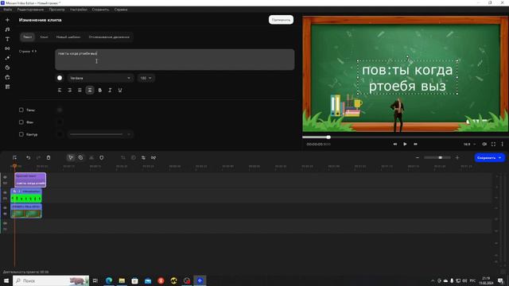Open the 16:9 aspect ratio dropdown

[x=469, y=144]
